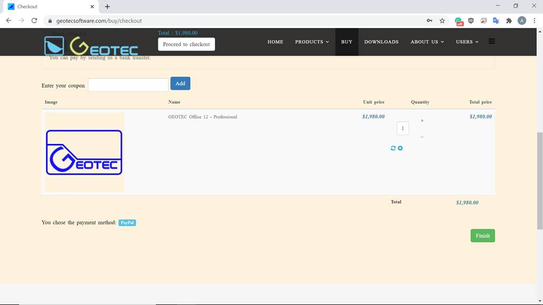
Task: Click Proceed to checkout button
Action: [186, 44]
